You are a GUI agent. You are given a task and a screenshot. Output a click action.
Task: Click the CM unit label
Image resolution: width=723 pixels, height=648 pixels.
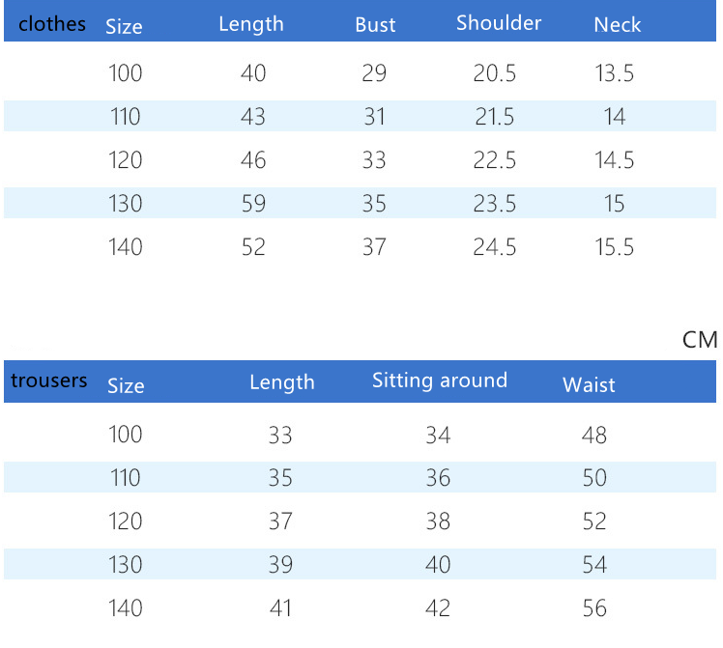[700, 339]
